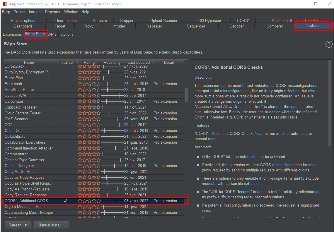Open the Upload Scanner tab

pos(164,20)
